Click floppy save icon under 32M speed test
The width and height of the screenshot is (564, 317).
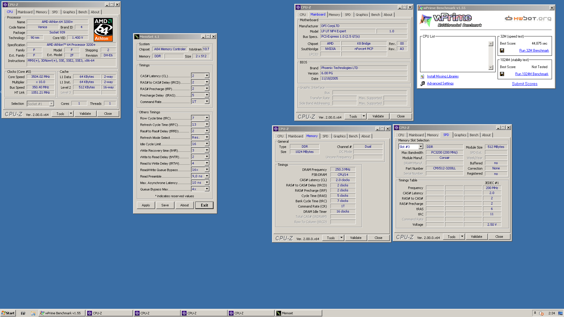click(x=502, y=50)
